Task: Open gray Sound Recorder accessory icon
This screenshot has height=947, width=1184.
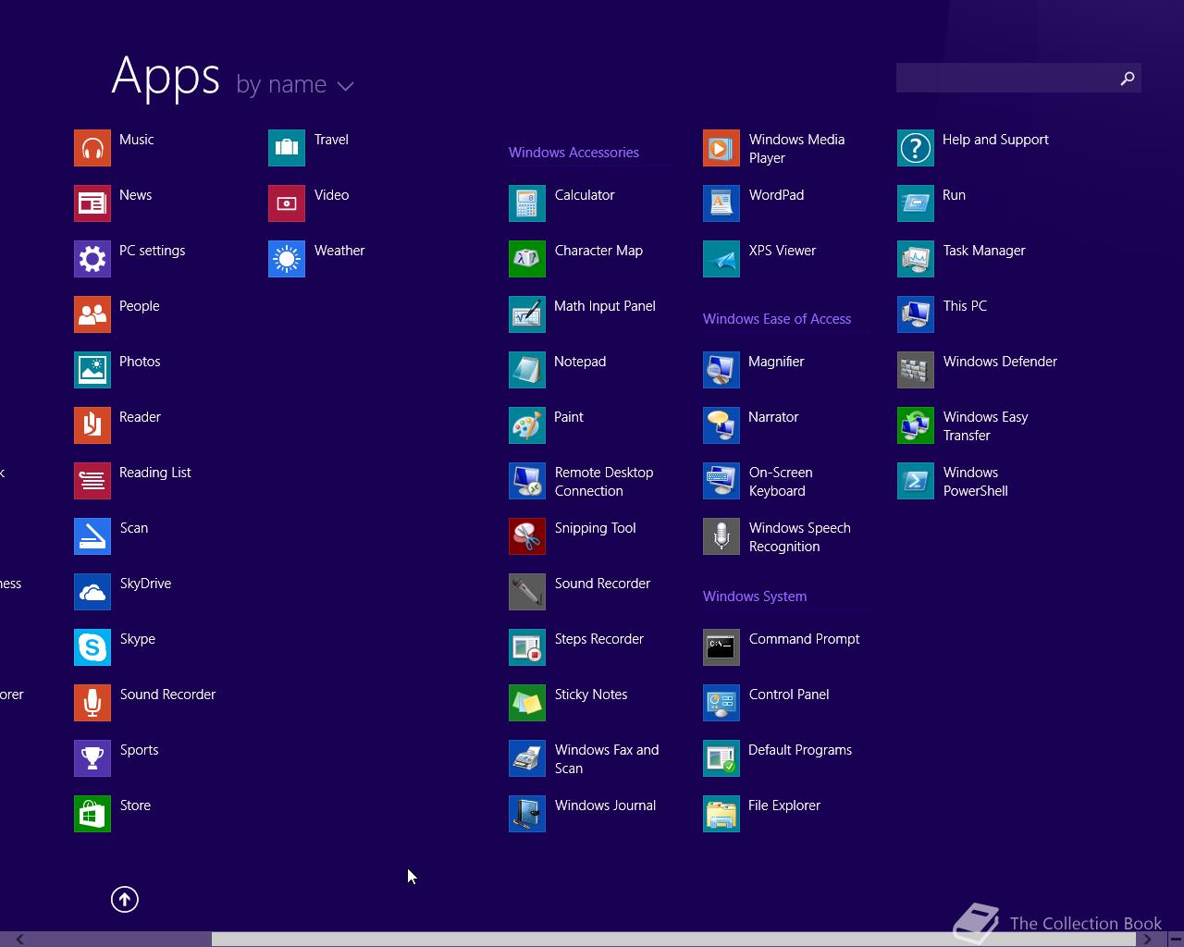Action: pyautogui.click(x=527, y=592)
